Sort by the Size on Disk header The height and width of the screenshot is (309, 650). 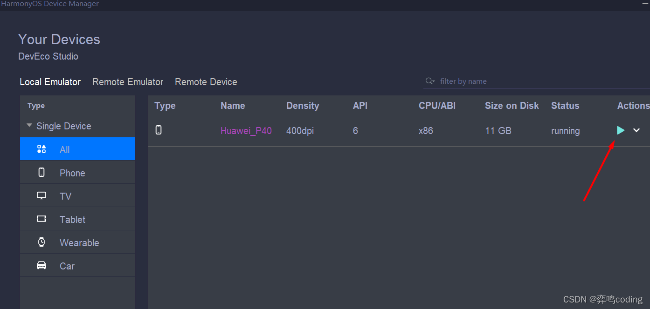pyautogui.click(x=512, y=106)
